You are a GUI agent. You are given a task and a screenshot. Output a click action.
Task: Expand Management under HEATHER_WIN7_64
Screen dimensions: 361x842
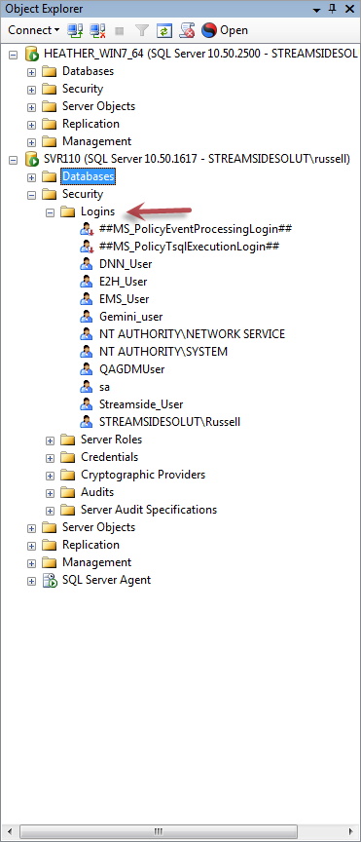point(32,141)
